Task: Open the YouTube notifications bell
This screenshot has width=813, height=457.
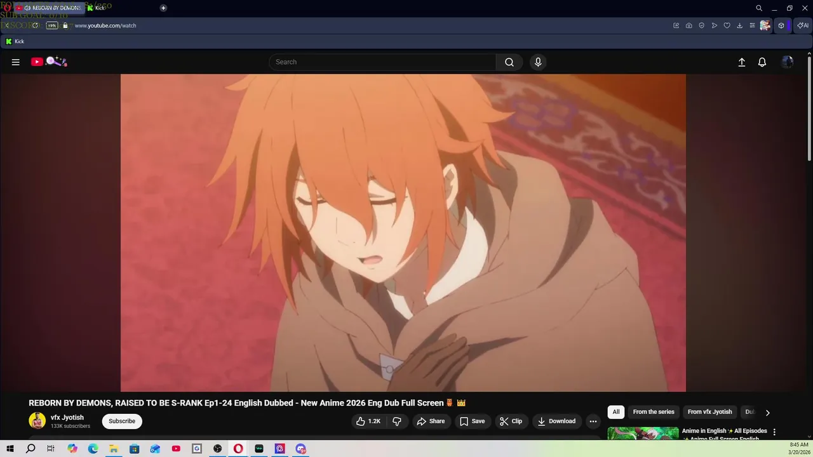Action: click(762, 62)
